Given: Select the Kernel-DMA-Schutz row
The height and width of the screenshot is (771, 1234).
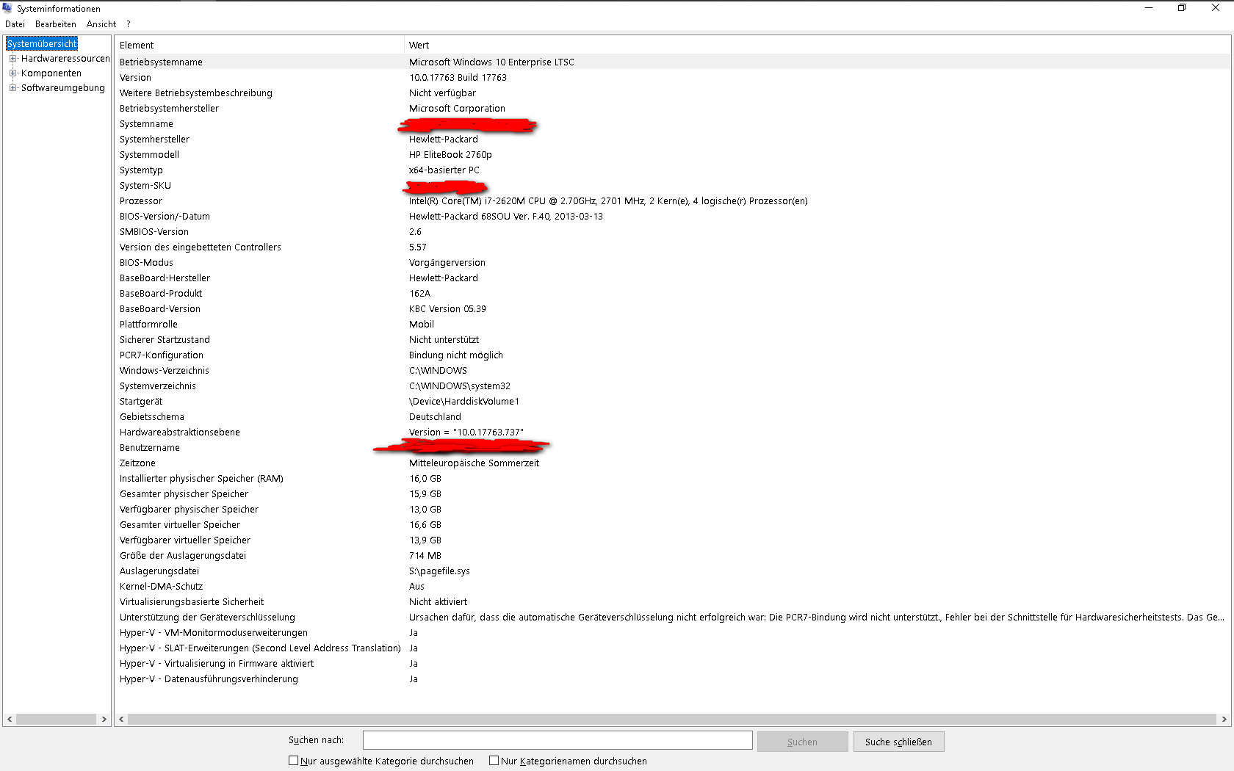Looking at the screenshot, I should (x=672, y=587).
